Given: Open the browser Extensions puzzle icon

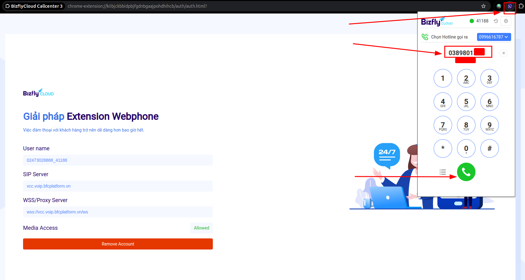Looking at the screenshot, I should click(521, 6).
